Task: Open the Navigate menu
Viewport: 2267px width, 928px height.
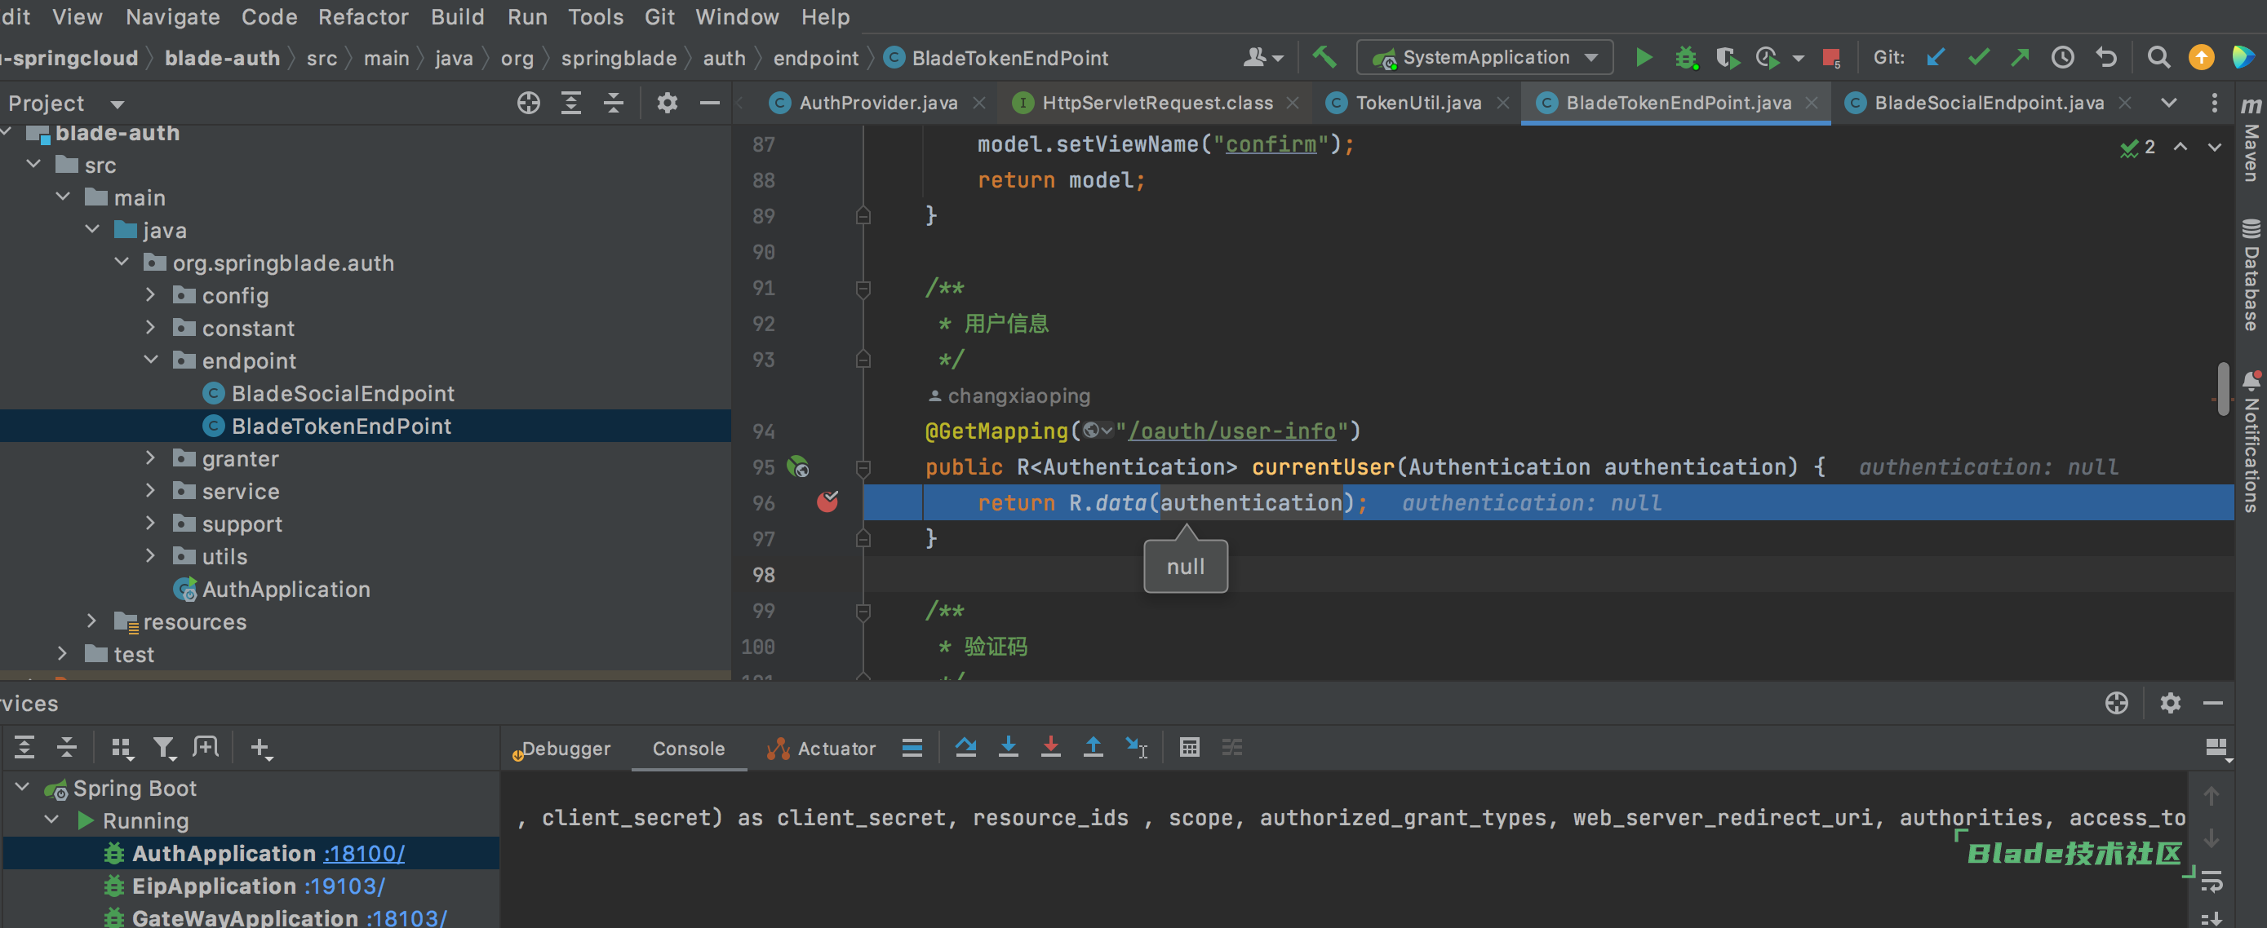Action: [x=172, y=16]
